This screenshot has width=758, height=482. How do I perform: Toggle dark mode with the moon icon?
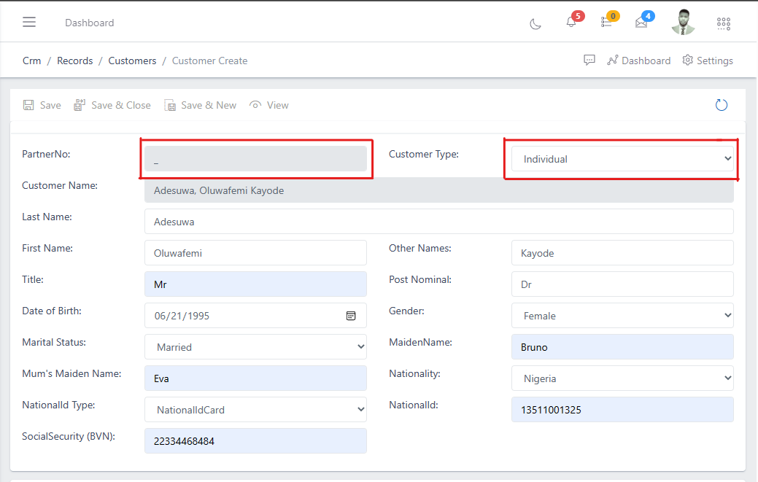pyautogui.click(x=535, y=23)
